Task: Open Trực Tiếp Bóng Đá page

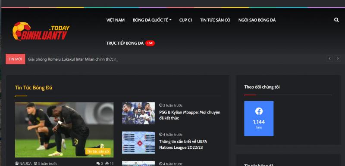Action: pos(125,43)
